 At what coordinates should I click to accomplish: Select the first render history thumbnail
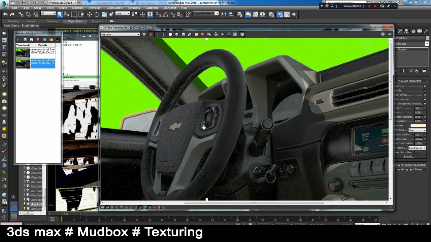[x=23, y=52]
